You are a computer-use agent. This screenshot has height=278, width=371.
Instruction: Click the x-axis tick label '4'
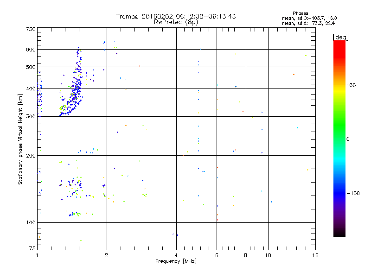[x=176, y=255]
